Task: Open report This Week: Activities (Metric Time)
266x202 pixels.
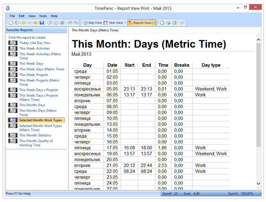Action: point(40,56)
